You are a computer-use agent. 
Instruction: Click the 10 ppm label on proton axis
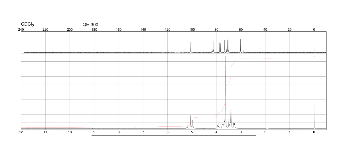(70, 132)
